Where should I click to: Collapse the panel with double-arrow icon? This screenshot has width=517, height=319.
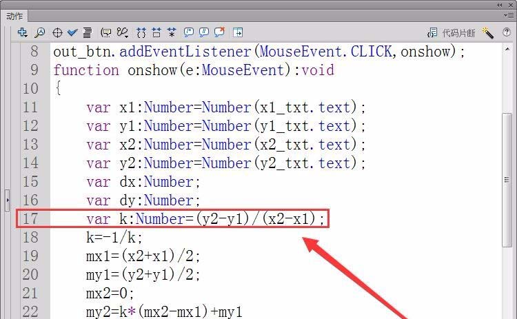(500, 5)
